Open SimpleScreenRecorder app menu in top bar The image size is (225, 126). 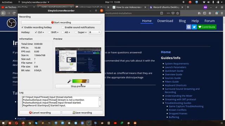tap(34, 2)
